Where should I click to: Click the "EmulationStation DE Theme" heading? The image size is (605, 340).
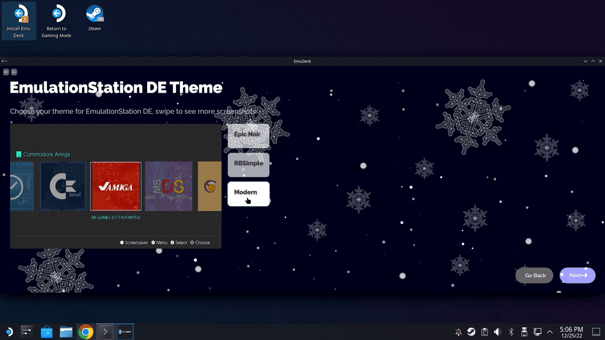pyautogui.click(x=116, y=88)
